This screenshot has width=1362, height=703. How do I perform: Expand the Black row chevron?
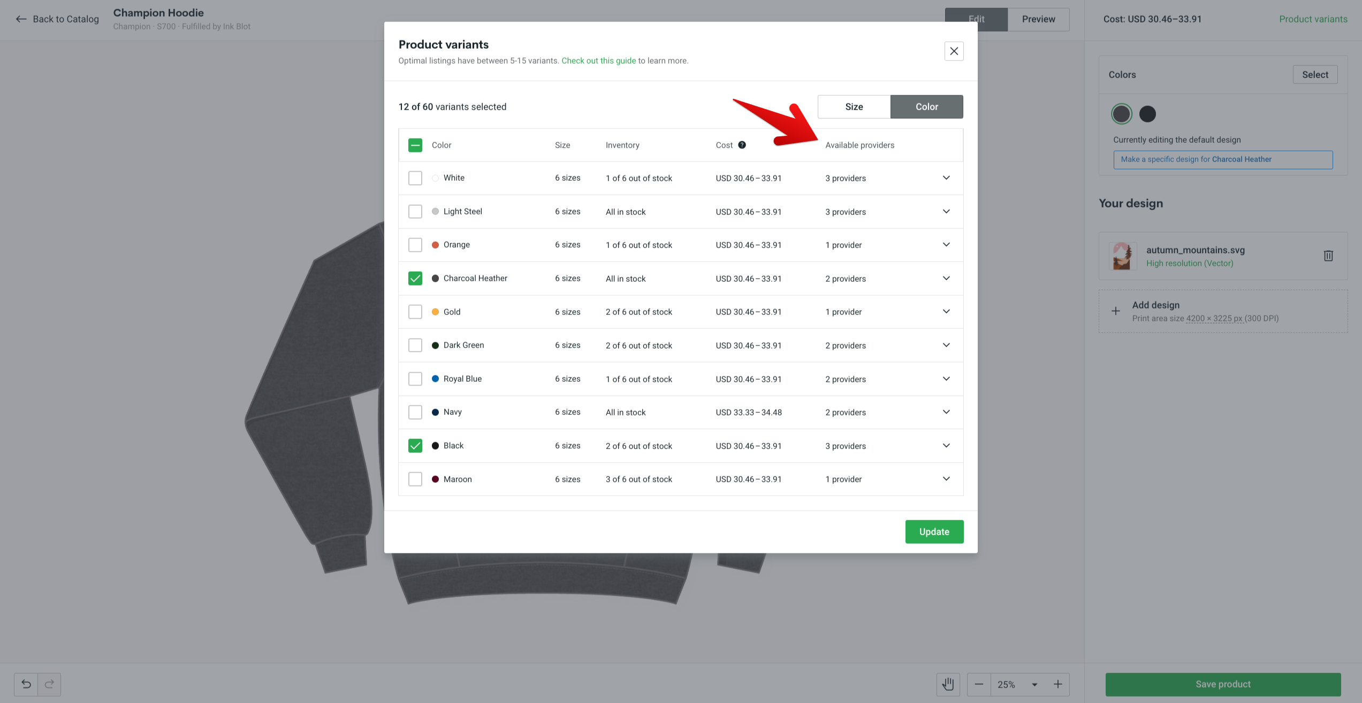point(946,445)
